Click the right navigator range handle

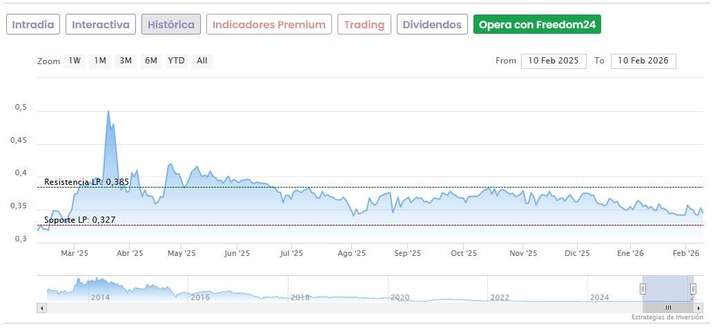(693, 289)
